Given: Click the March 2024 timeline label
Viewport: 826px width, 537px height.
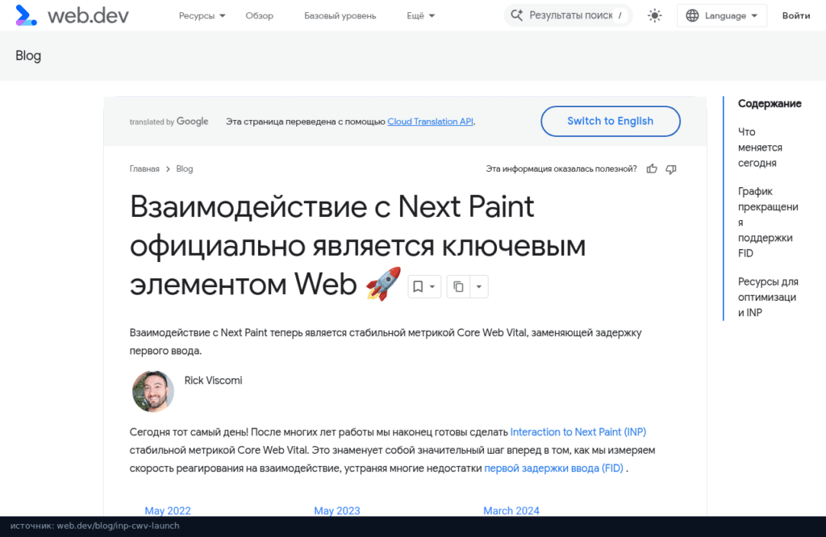Looking at the screenshot, I should point(511,510).
